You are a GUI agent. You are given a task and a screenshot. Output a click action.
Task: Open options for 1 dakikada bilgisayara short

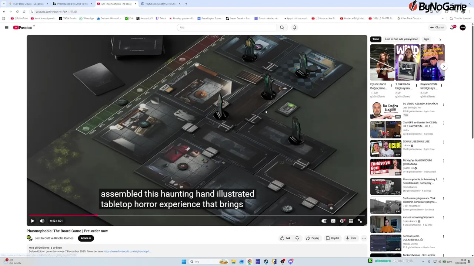coord(416,86)
